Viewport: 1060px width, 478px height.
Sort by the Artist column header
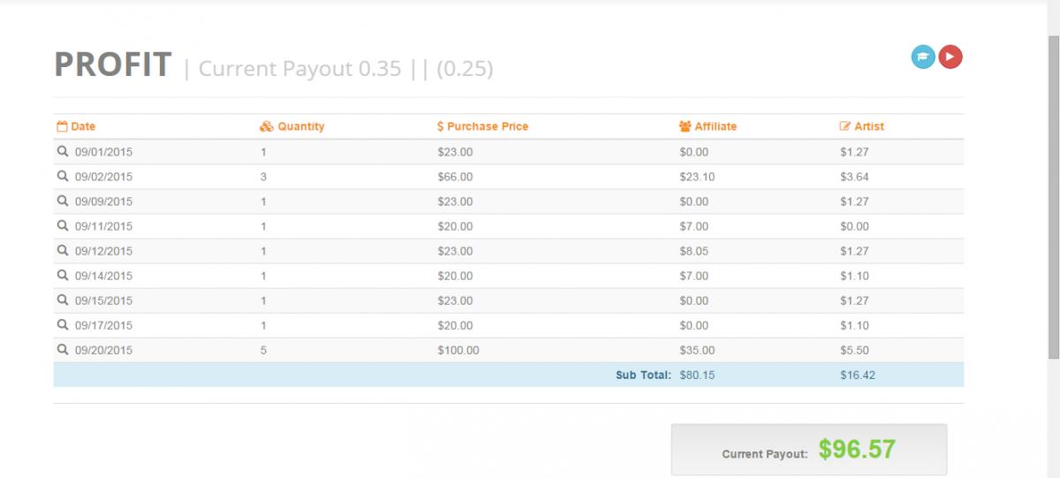click(x=869, y=126)
